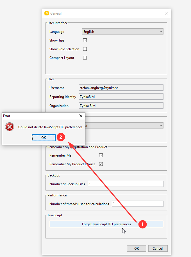
Task: Click the Cancel button in the General window
Action: [158, 249]
